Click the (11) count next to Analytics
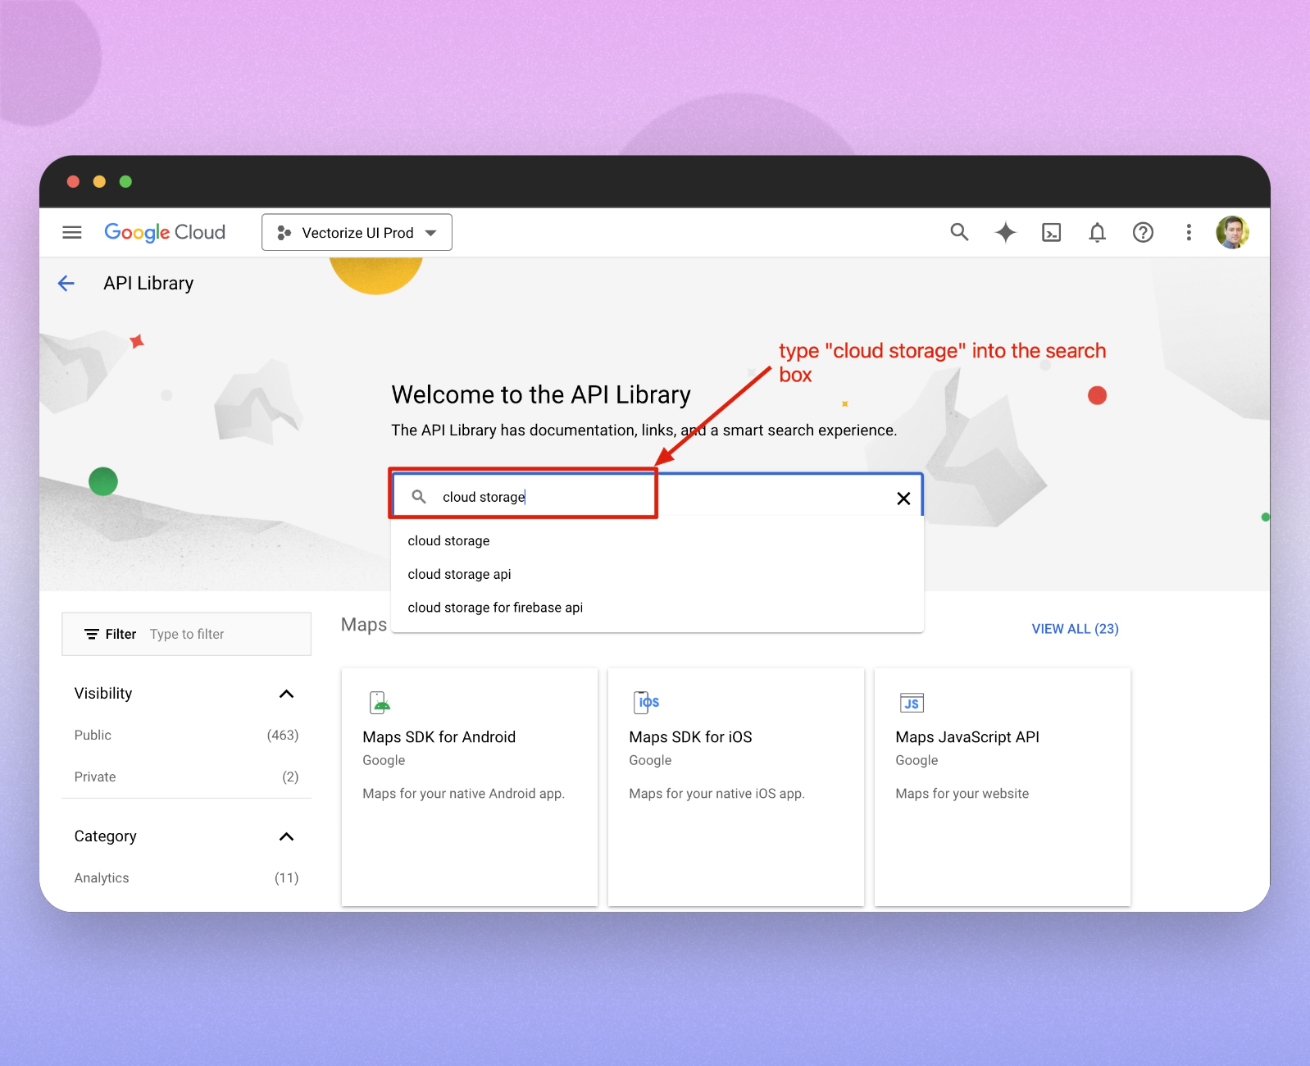Viewport: 1310px width, 1066px height. (x=286, y=878)
